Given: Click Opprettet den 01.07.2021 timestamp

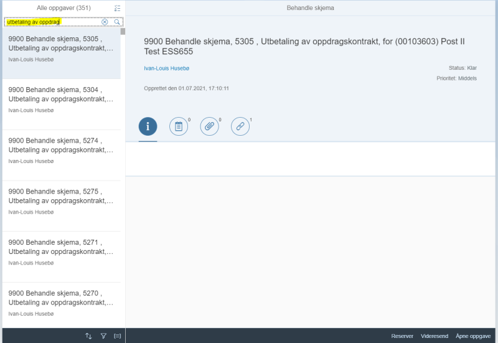Looking at the screenshot, I should [186, 88].
